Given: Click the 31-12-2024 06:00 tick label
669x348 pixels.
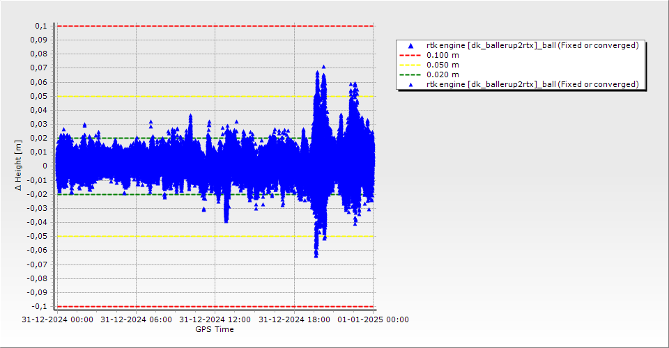Looking at the screenshot, I should [135, 320].
